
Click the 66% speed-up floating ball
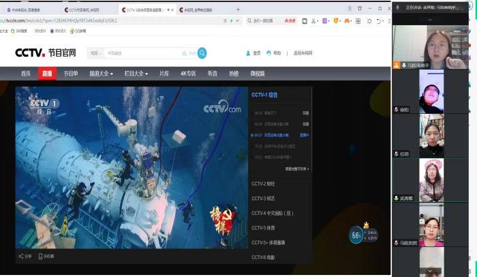click(356, 235)
